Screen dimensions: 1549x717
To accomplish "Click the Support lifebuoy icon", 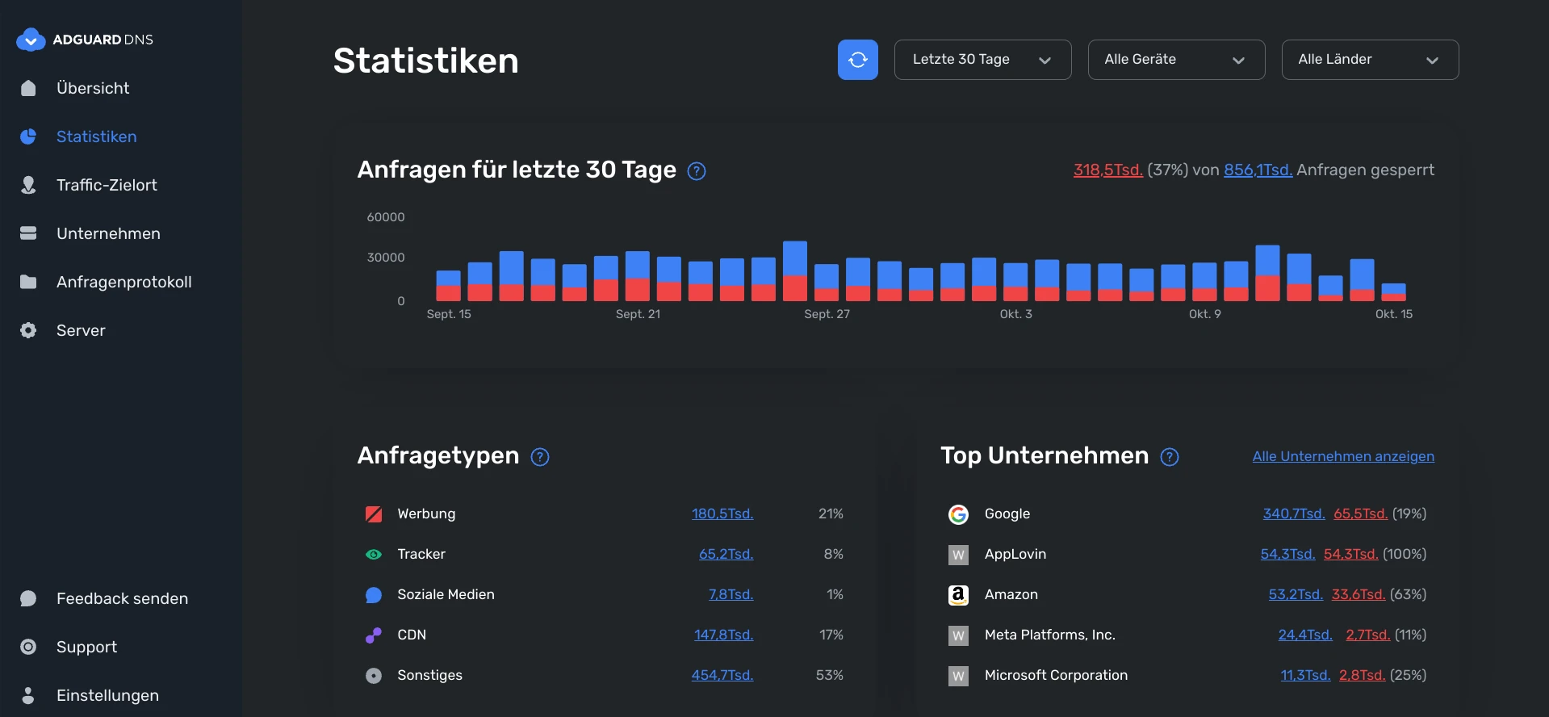I will coord(28,647).
